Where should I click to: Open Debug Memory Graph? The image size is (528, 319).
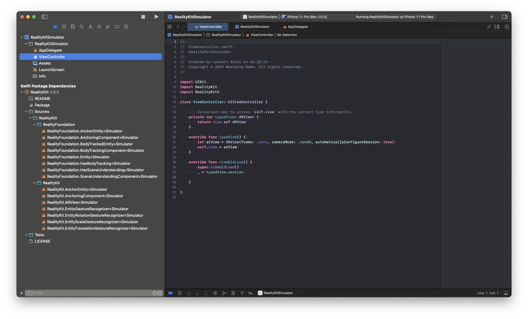click(224, 293)
